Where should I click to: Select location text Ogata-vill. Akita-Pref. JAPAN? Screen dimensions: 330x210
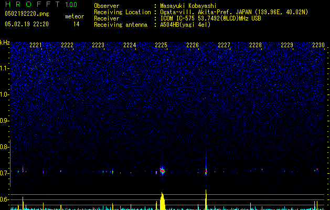(206, 13)
